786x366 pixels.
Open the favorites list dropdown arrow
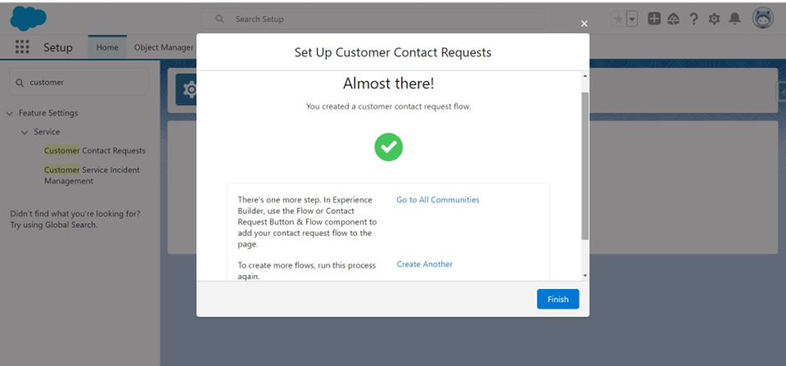click(x=632, y=19)
